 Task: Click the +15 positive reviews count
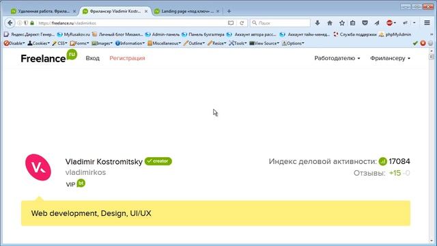(x=395, y=173)
